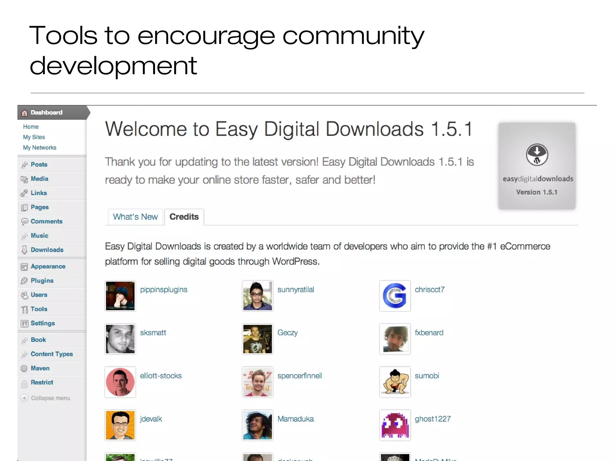Open the Home submenu link

click(x=31, y=127)
